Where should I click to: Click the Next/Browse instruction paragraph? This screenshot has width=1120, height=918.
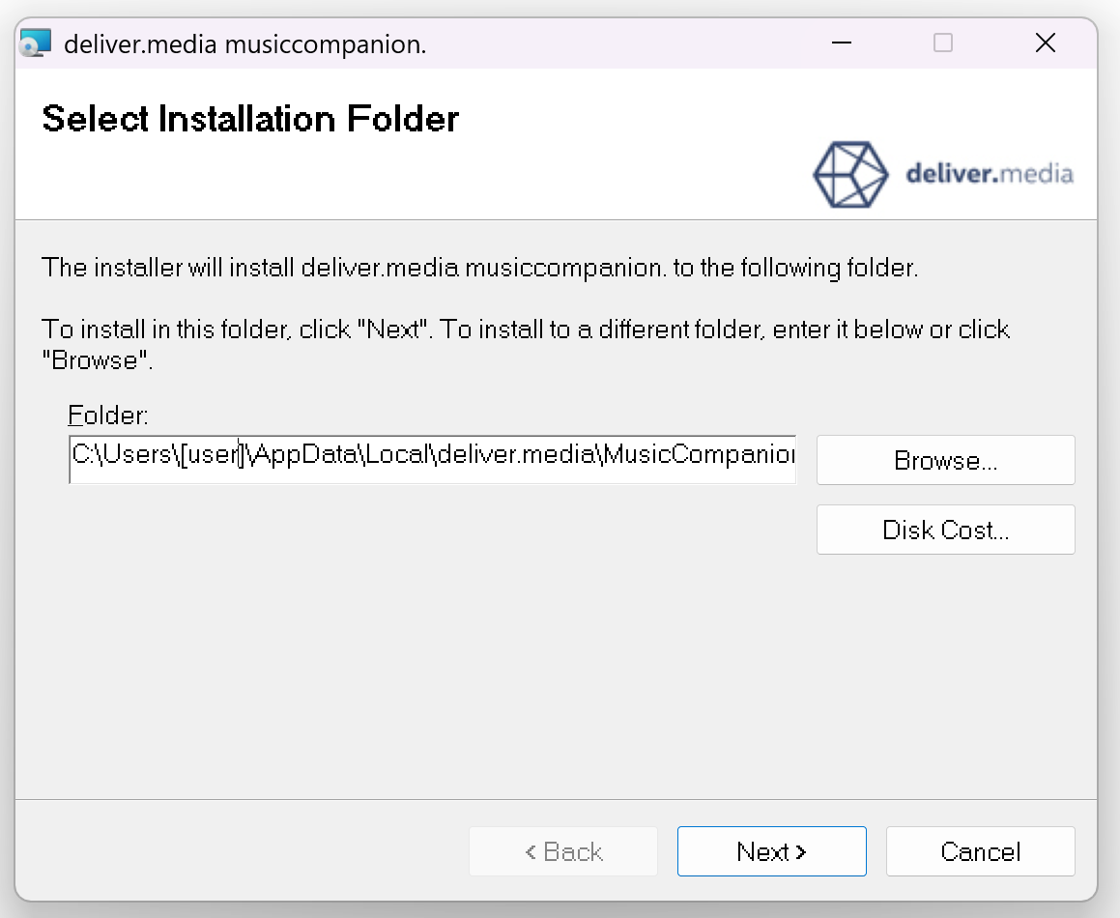tap(526, 344)
